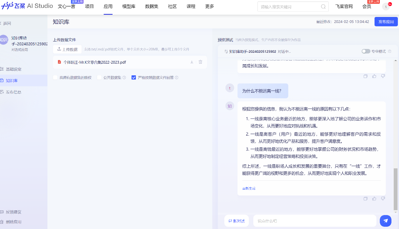Viewport: 399px width, 229px height.
Task: Click the search magnifier in search bar
Action: (323, 6)
